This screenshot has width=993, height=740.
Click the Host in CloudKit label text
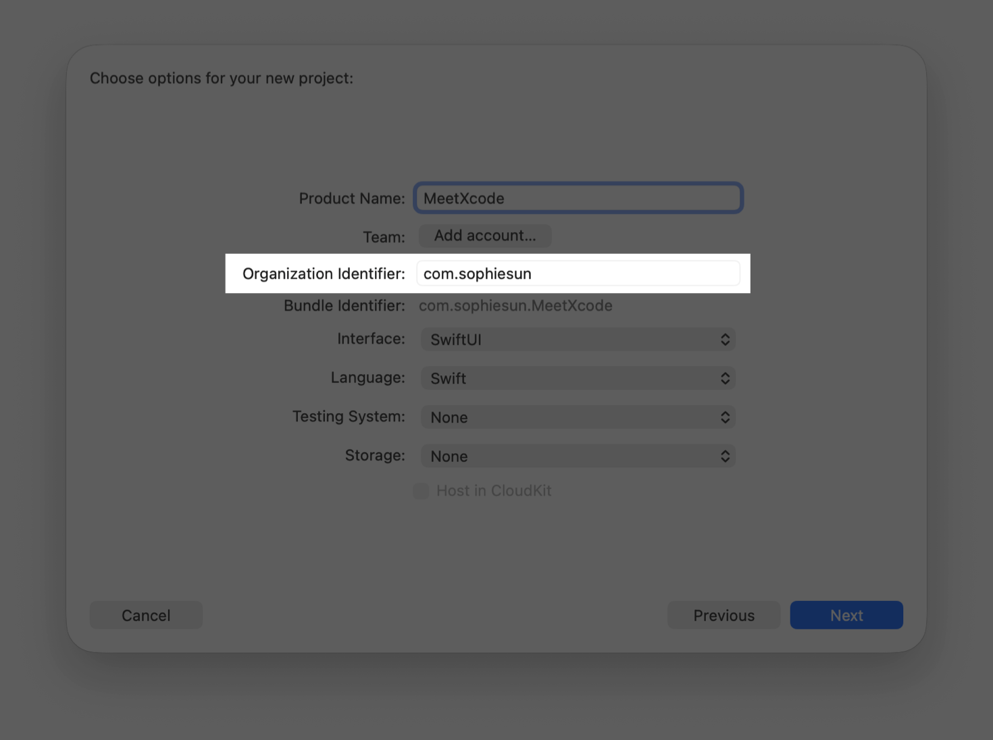click(494, 491)
